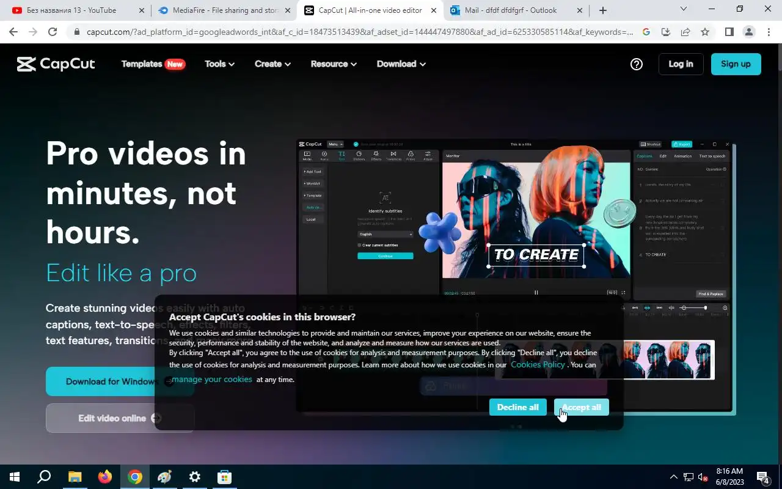The image size is (782, 489).
Task: Open the Chrome three-dot menu
Action: (768, 32)
